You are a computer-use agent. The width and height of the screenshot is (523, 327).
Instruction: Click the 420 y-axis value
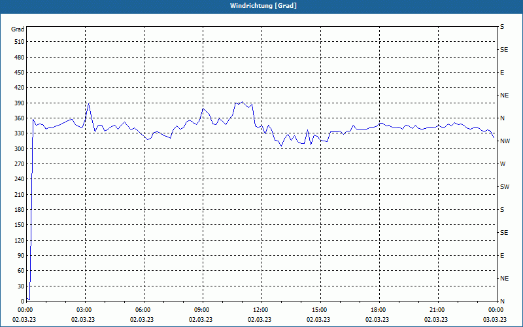pos(20,88)
